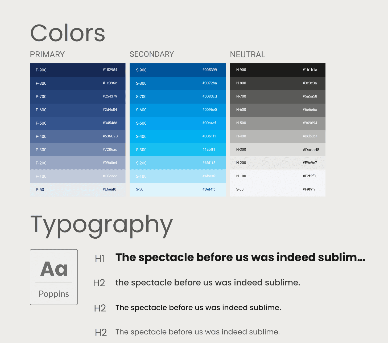Click the N-300 swatch #Dadad8
Image resolution: width=388 pixels, height=343 pixels.
pos(278,150)
